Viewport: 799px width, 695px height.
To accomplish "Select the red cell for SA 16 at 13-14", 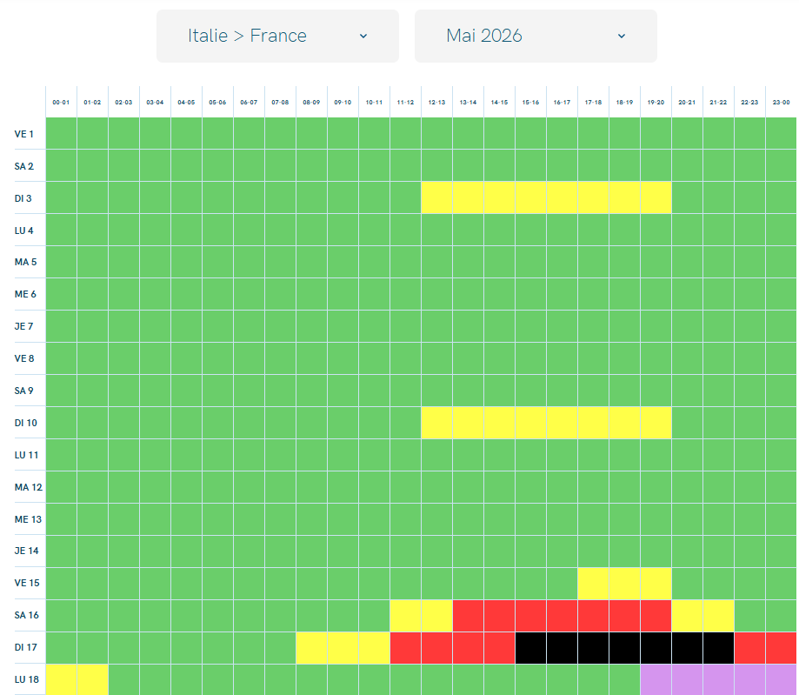I will (468, 616).
